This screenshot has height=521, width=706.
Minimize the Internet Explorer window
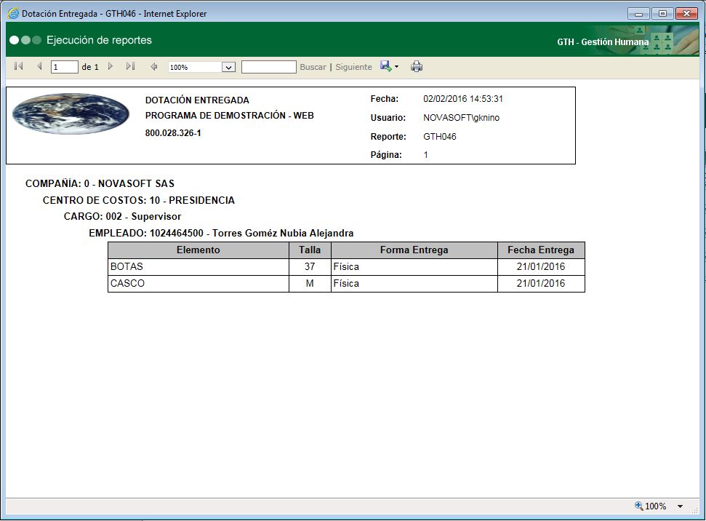(x=638, y=14)
